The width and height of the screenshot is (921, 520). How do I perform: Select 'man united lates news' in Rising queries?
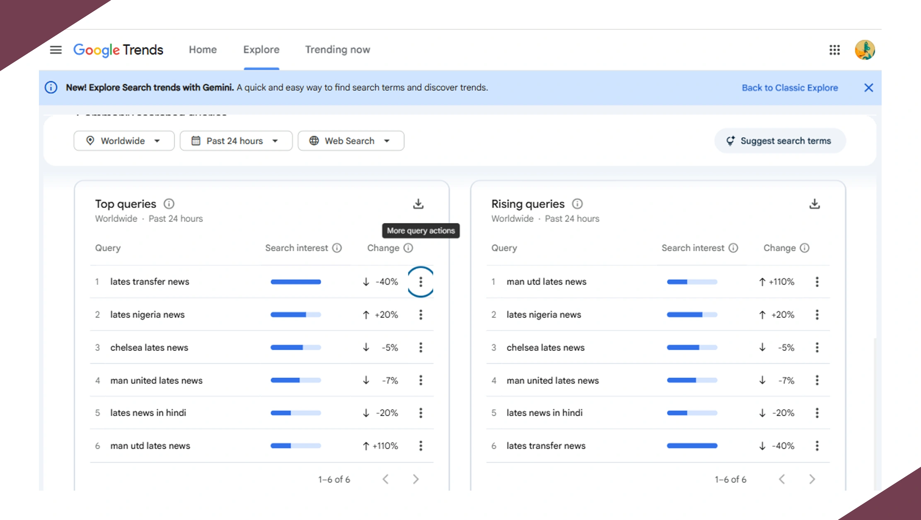[x=553, y=380]
